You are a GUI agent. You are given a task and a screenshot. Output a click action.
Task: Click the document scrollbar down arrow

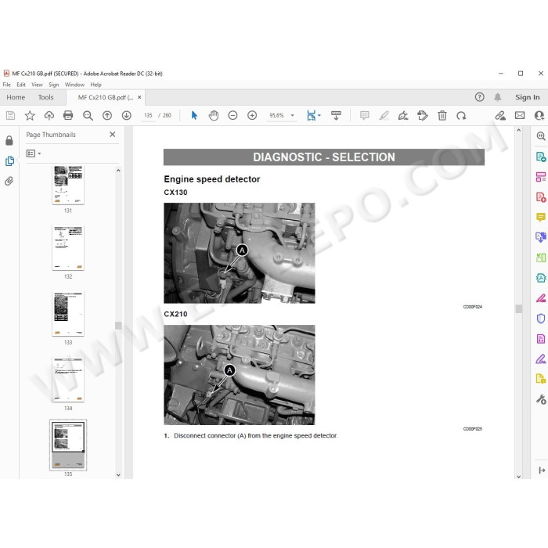point(518,476)
